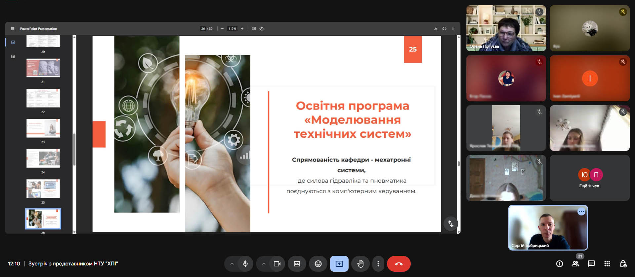Click Сергій Бобрицький's video tile
Screen dimensions: 635x277
pyautogui.click(x=548, y=228)
